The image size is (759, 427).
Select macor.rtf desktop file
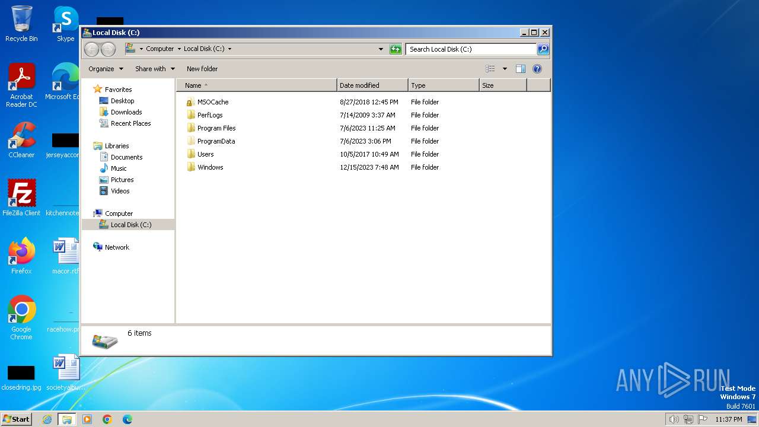click(x=66, y=256)
